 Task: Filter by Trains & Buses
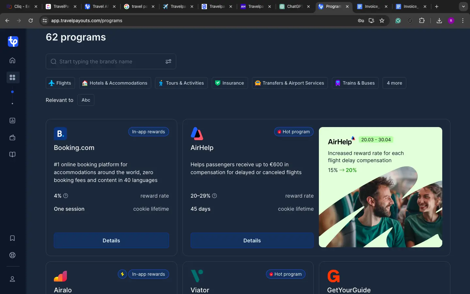[355, 83]
